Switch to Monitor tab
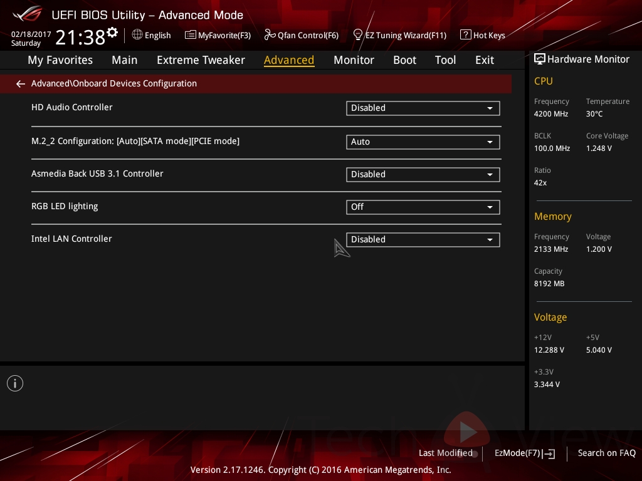Viewport: 642px width, 481px height. click(354, 60)
